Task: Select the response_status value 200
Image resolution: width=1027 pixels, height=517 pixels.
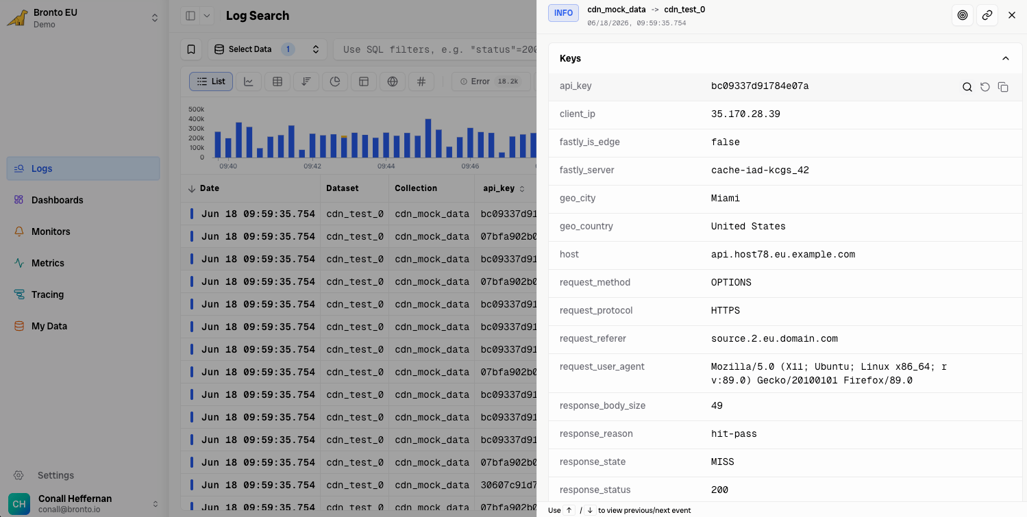Action: coord(719,490)
